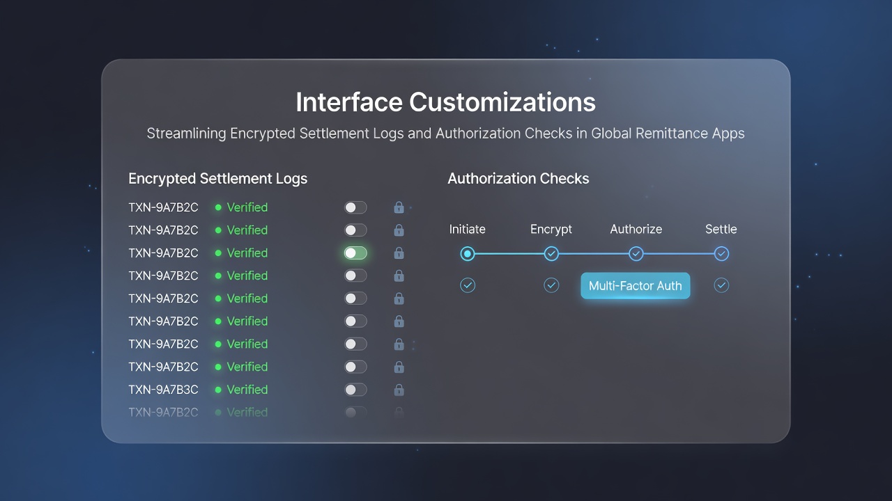Click the green status dot in the TXN-9A7B3C row
This screenshot has width=892, height=501.
coord(218,390)
